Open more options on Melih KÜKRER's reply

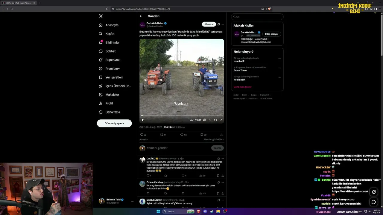pos(223,200)
